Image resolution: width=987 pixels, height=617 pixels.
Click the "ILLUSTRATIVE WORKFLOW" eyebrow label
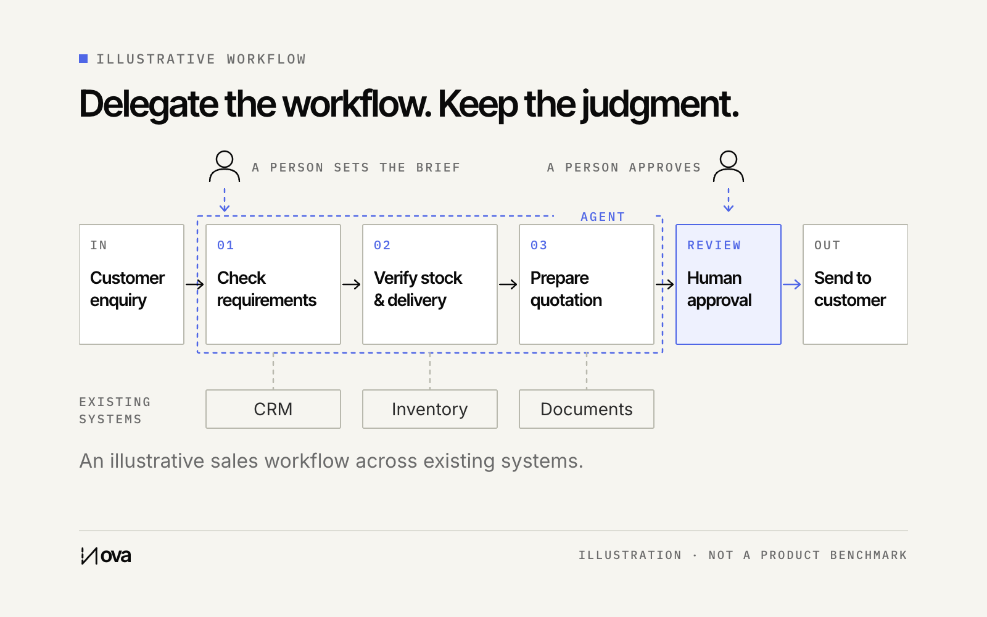point(201,59)
